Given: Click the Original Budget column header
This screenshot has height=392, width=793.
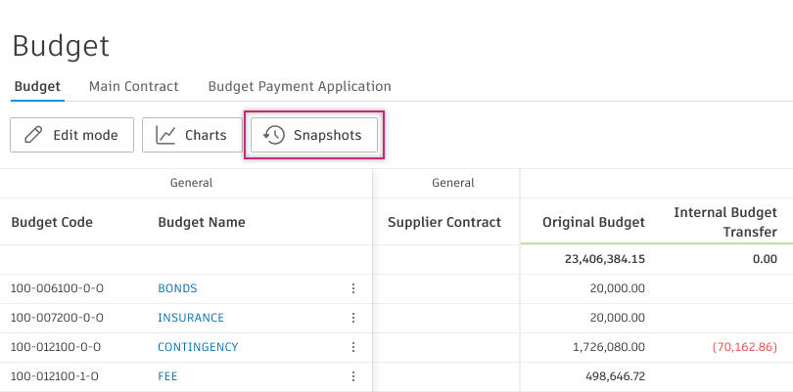Looking at the screenshot, I should pos(594,222).
